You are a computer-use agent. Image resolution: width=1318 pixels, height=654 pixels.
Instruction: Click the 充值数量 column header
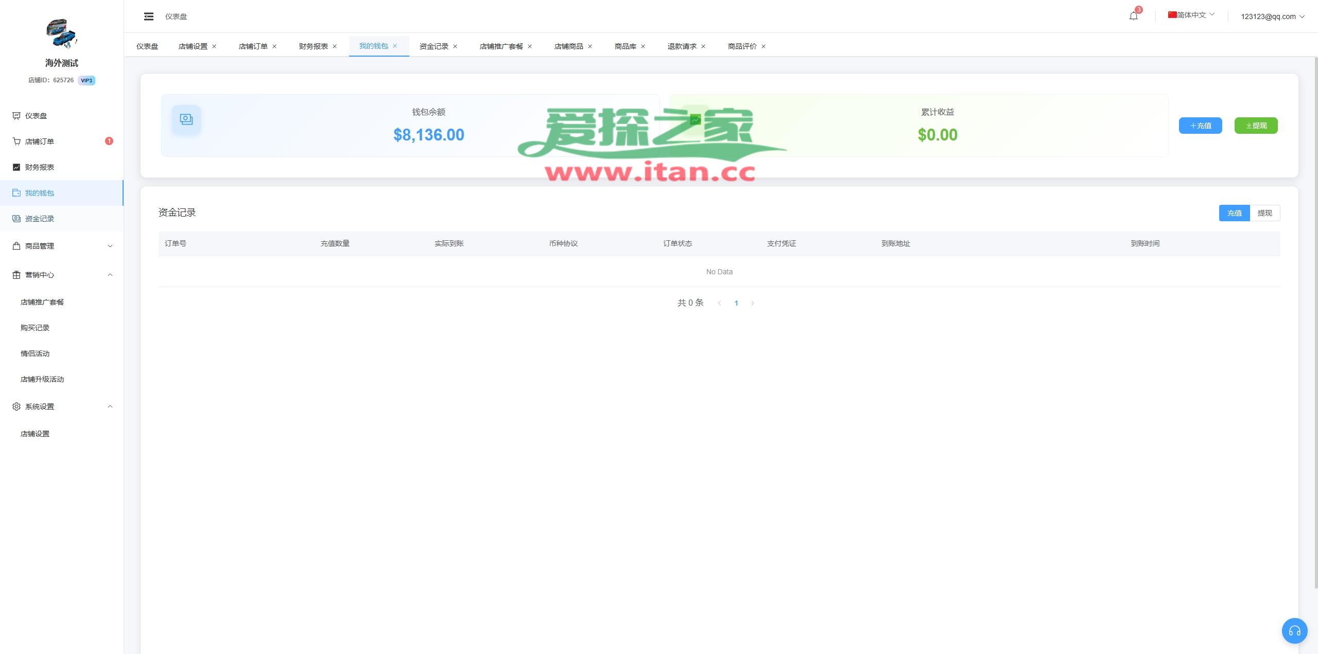click(x=335, y=243)
